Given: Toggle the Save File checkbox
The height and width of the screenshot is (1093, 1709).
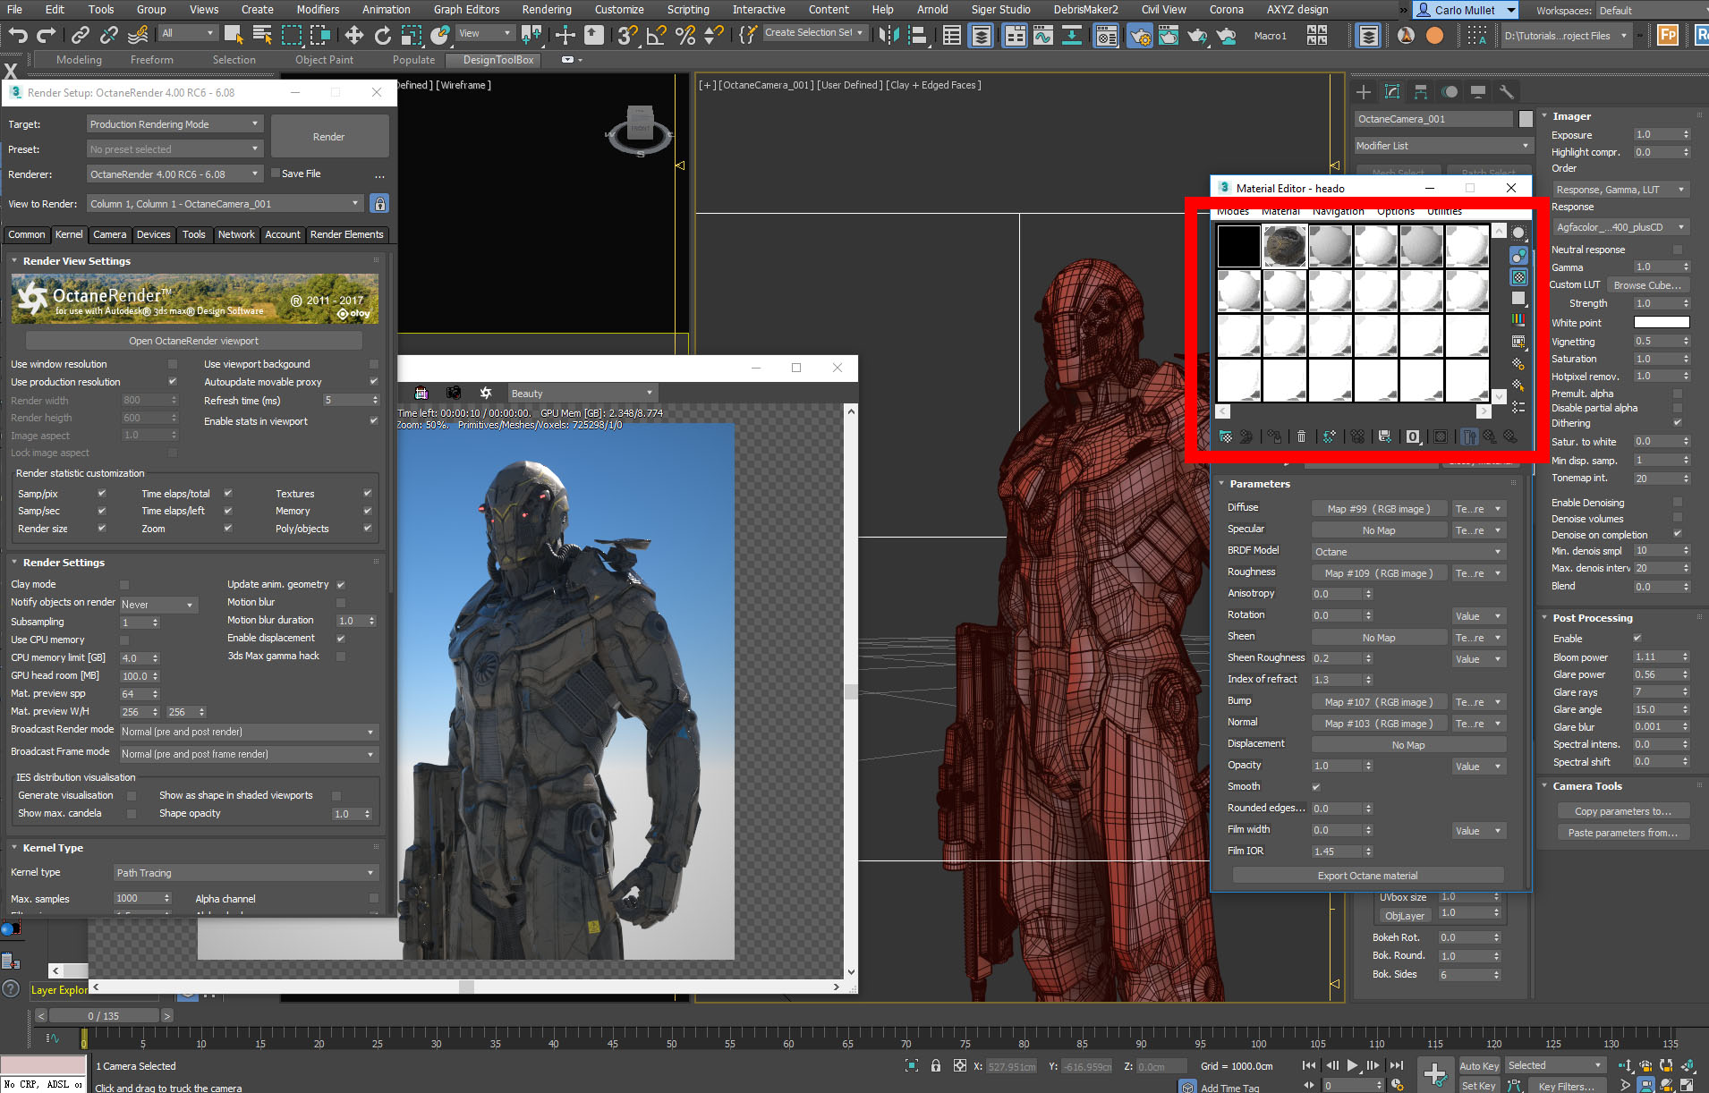Looking at the screenshot, I should (276, 174).
